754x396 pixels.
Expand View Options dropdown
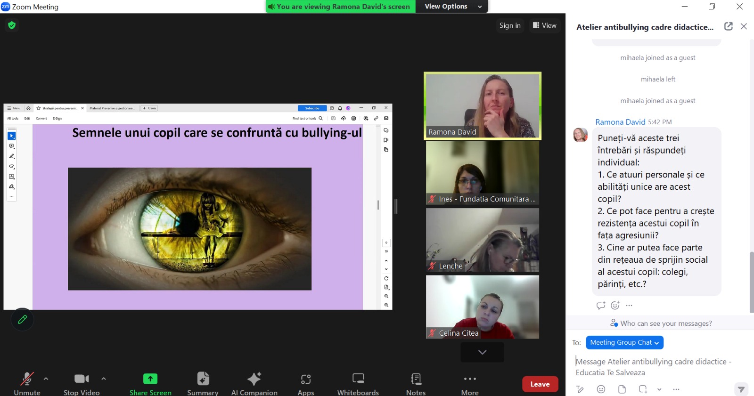451,7
